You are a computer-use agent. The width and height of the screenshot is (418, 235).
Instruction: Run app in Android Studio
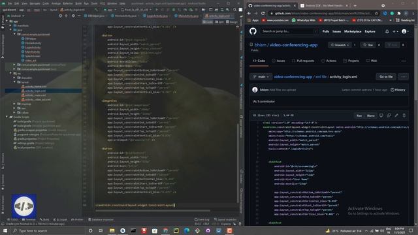[157, 10]
